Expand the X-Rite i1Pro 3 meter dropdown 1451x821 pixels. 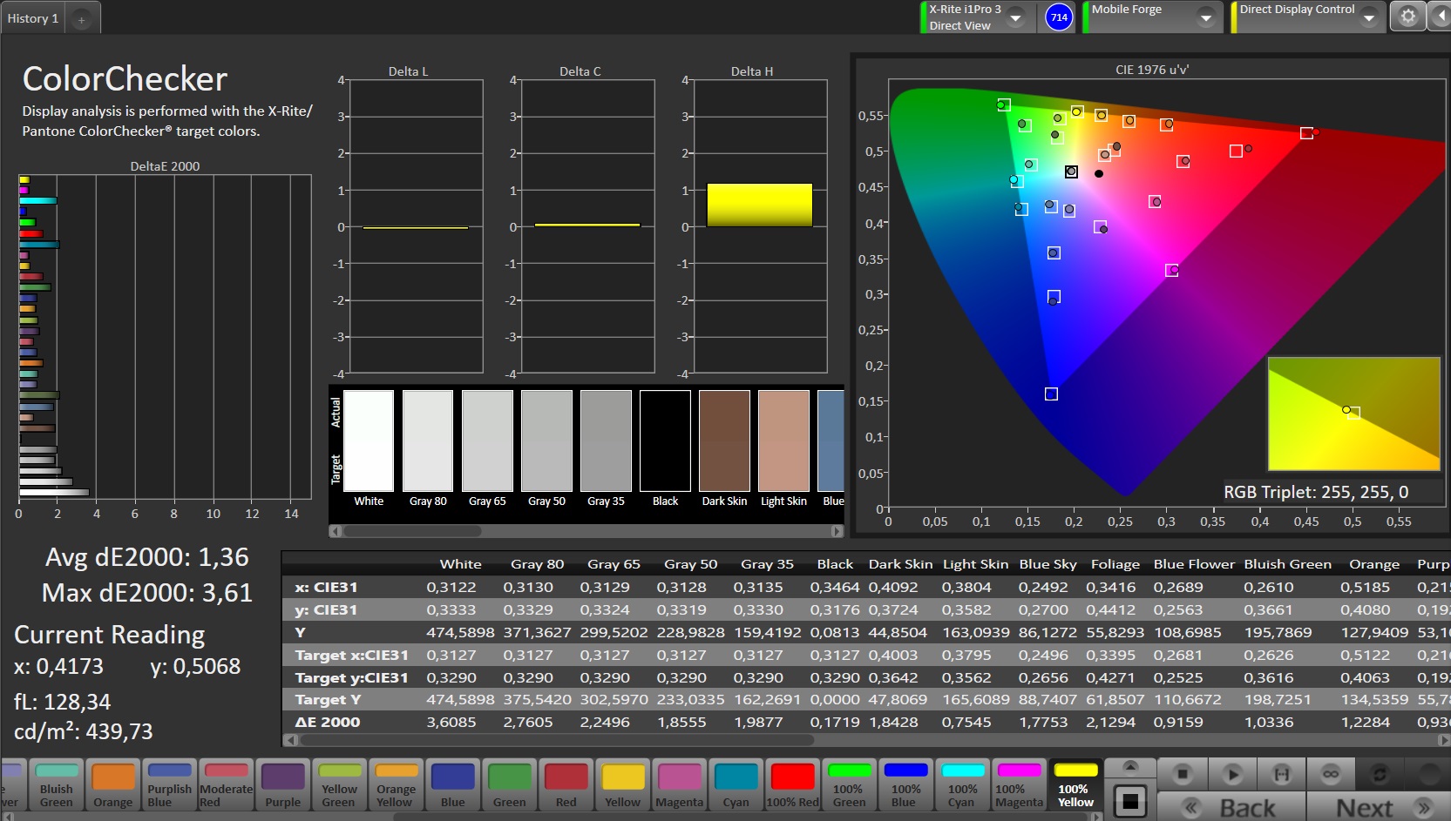[x=1015, y=17]
